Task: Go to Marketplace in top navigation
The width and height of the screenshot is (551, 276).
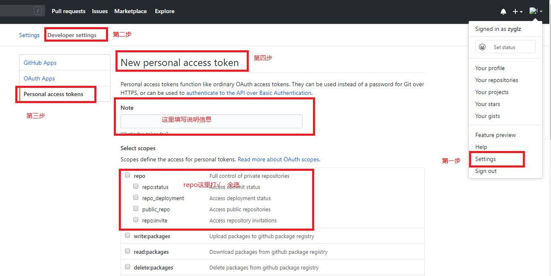Action: coord(130,11)
